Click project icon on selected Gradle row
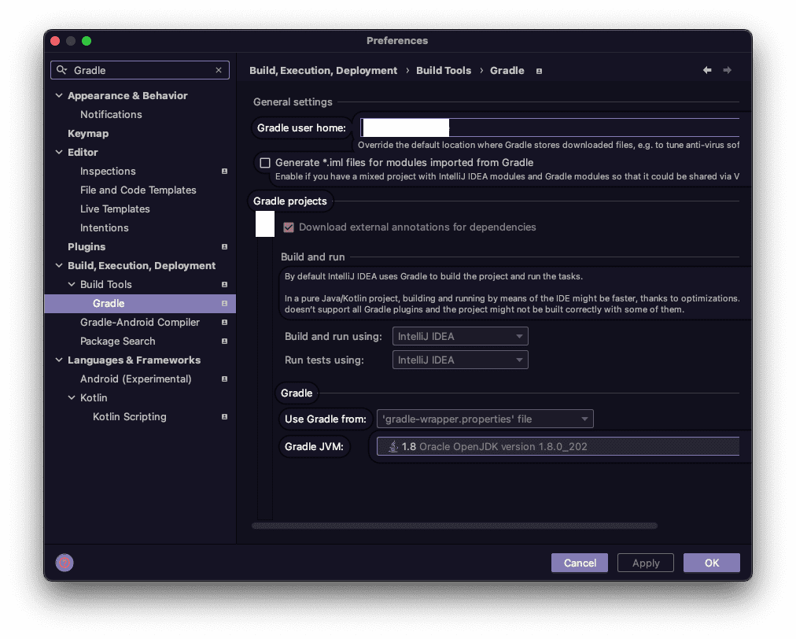Viewport: 796px width, 639px height. pos(224,303)
